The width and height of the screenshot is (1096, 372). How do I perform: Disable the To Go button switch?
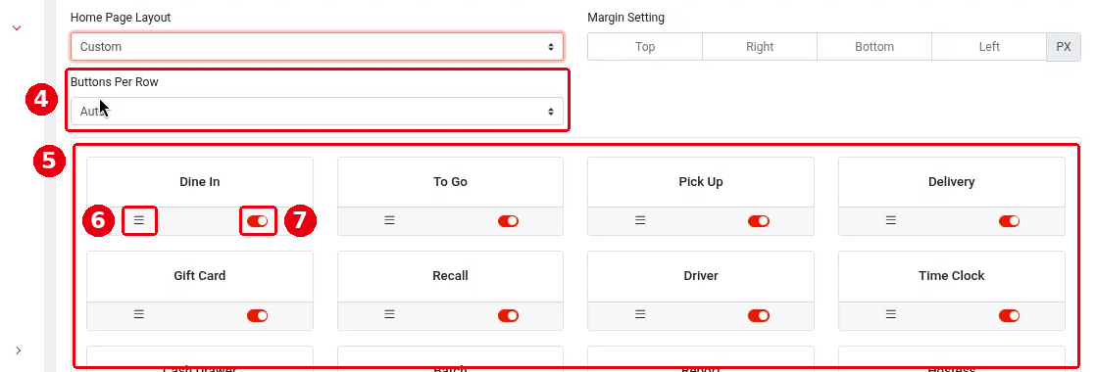tap(508, 220)
